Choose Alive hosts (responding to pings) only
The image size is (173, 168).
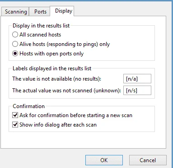(61, 44)
